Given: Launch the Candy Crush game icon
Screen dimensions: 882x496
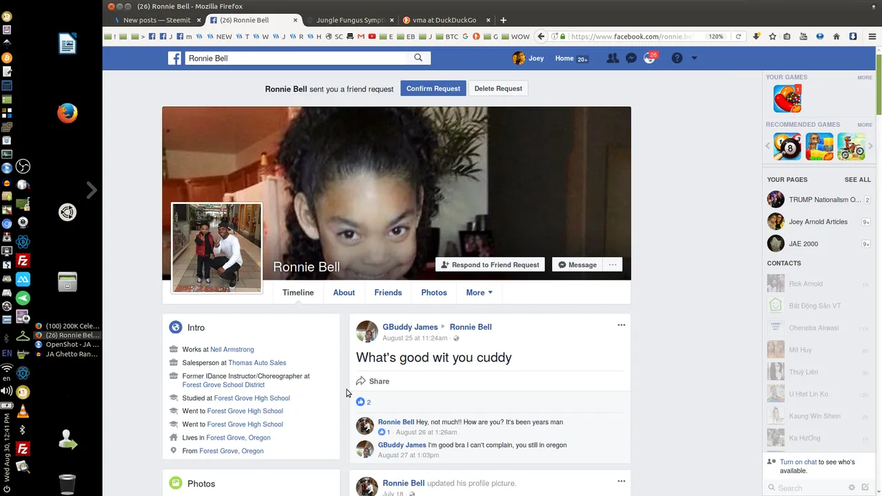Looking at the screenshot, I should [x=787, y=99].
